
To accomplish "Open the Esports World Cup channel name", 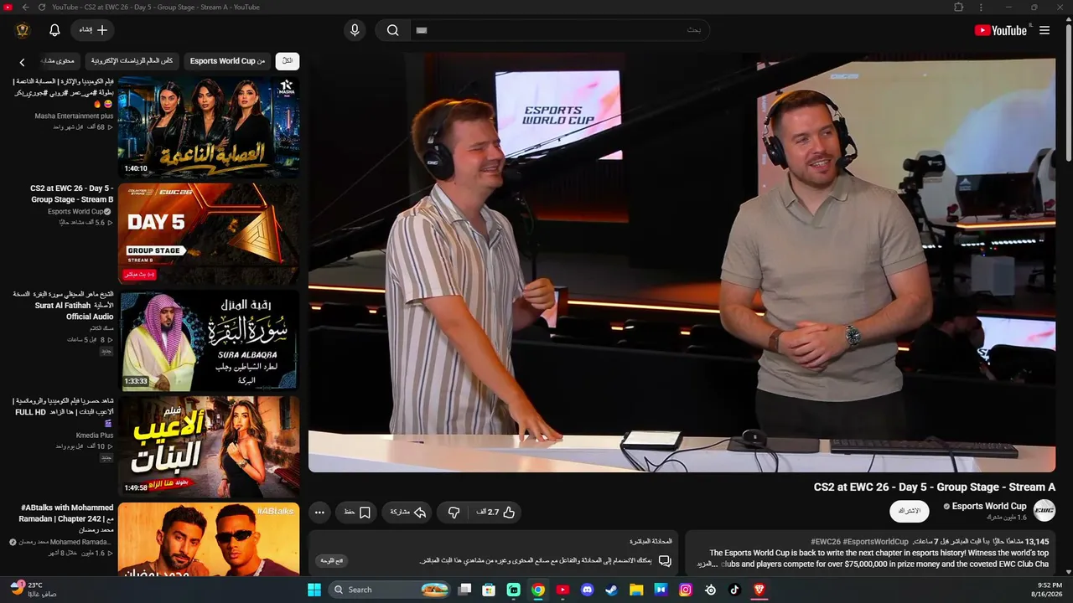I will click(989, 506).
